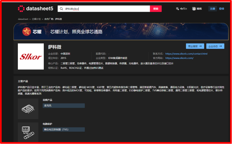This screenshot has height=144, width=232.
Task: Click arrow on 商业简报 button
Action: click(200, 46)
